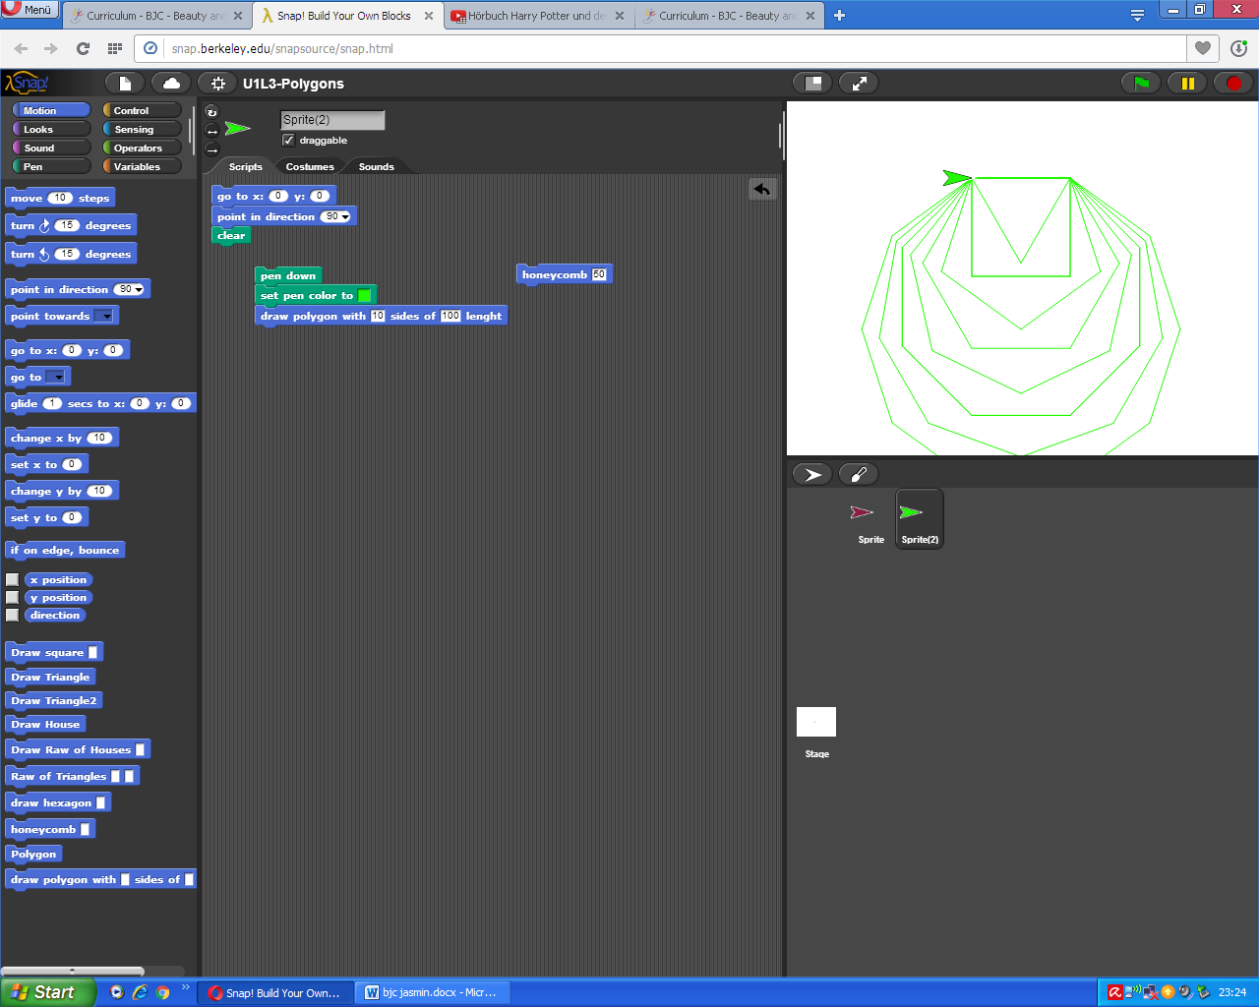Switch to the Sounds tab
This screenshot has width=1259, height=1007.
376,166
